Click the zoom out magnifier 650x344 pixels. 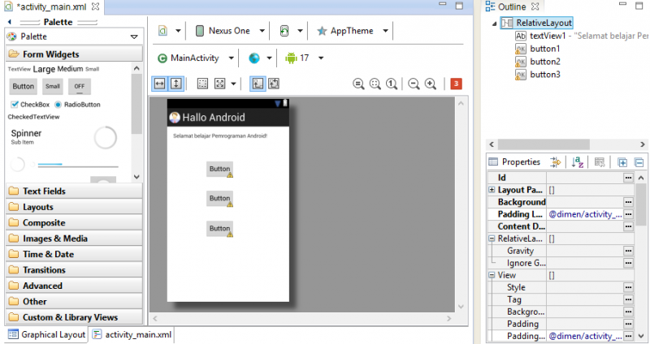414,84
